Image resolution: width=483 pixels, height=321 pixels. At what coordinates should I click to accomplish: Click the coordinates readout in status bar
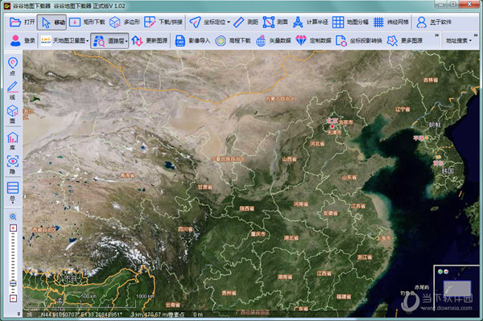click(81, 315)
